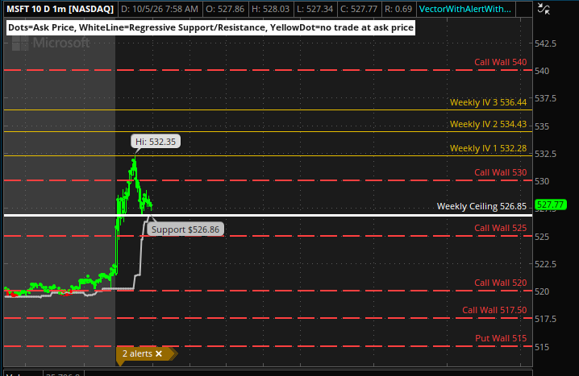The width and height of the screenshot is (579, 376).
Task: Open the 2 alerts marker
Action: pos(137,353)
